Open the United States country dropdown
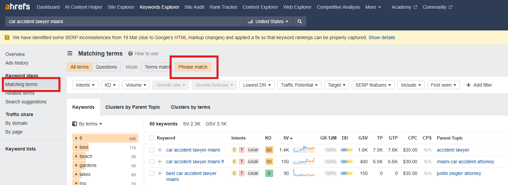The height and width of the screenshot is (185, 508). [x=268, y=21]
